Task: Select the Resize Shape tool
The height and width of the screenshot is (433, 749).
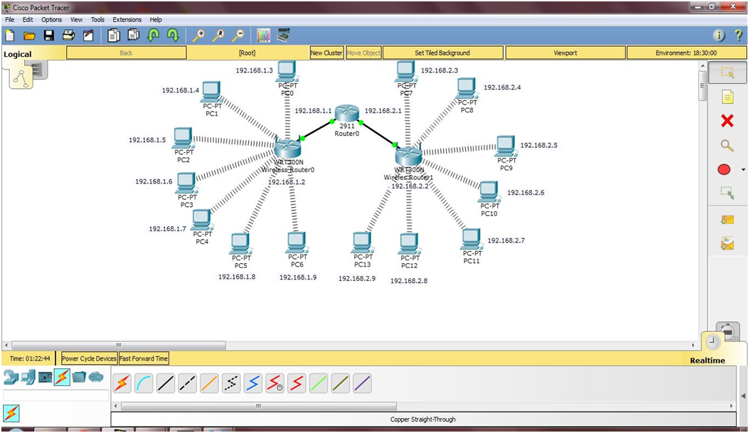Action: pyautogui.click(x=727, y=193)
